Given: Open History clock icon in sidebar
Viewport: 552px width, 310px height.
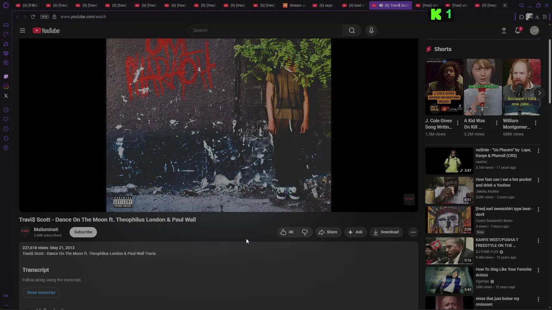Looking at the screenshot, I should tap(6, 129).
